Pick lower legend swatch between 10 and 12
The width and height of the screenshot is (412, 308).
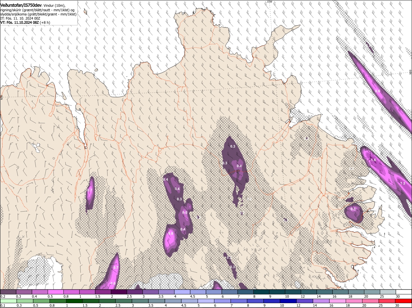tap(288, 301)
